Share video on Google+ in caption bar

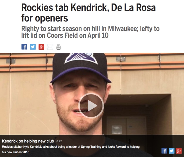coord(179,151)
